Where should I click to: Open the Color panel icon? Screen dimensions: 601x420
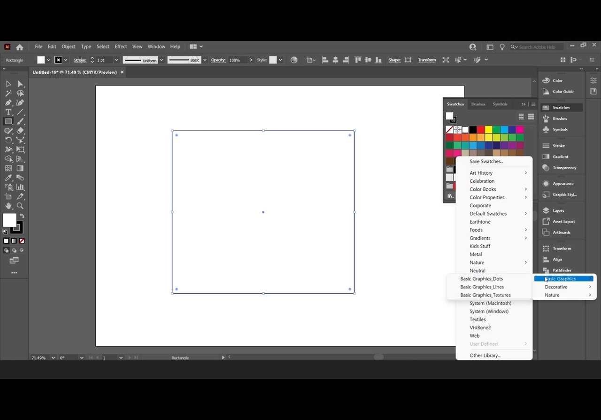coord(546,80)
